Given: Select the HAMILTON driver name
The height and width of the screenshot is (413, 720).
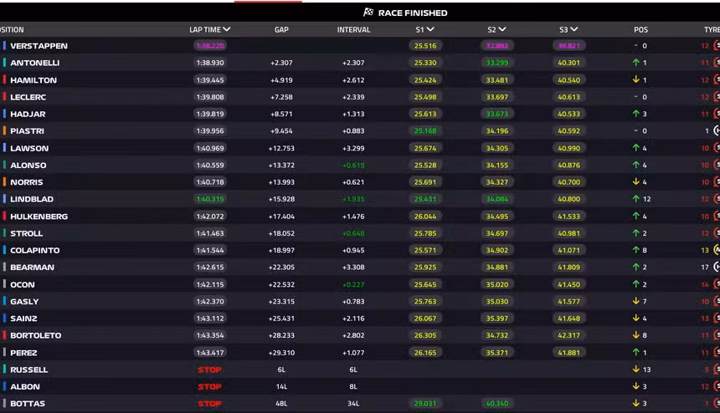Looking at the screenshot, I should point(33,80).
